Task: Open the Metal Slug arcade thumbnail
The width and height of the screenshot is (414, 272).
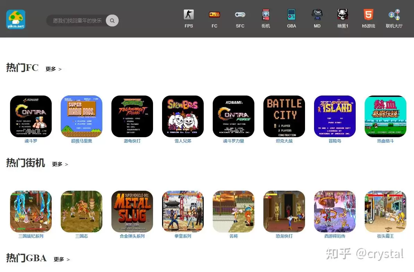Action: [132, 212]
